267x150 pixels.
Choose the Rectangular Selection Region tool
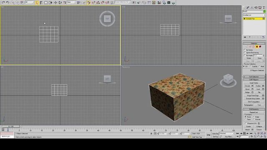pos(46,2)
